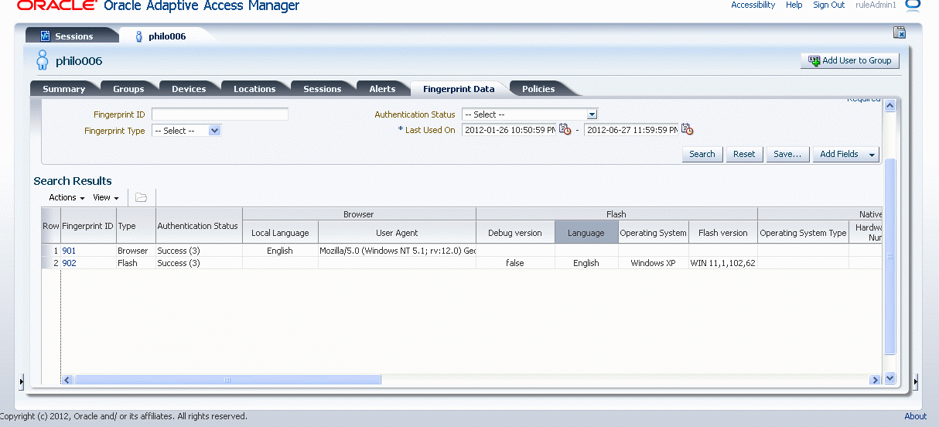Open calendar picker for Last Used On start date

point(565,130)
